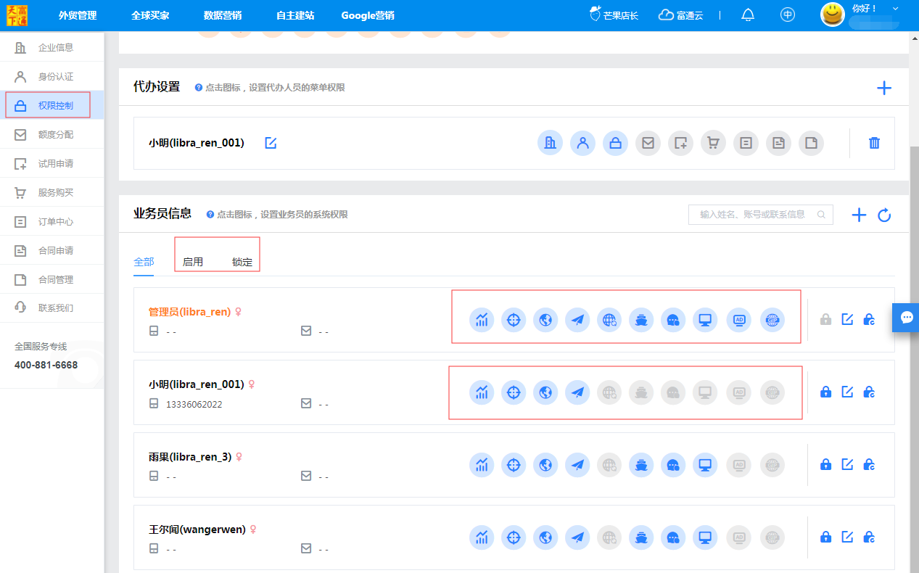Go to 芒果店长 link
919x573 pixels.
click(614, 15)
